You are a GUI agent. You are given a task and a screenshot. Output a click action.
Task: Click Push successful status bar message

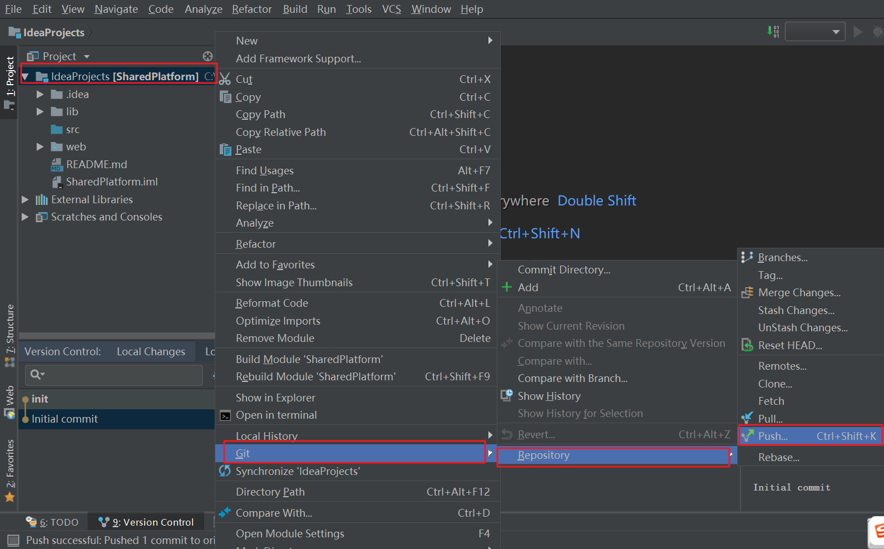(x=120, y=540)
